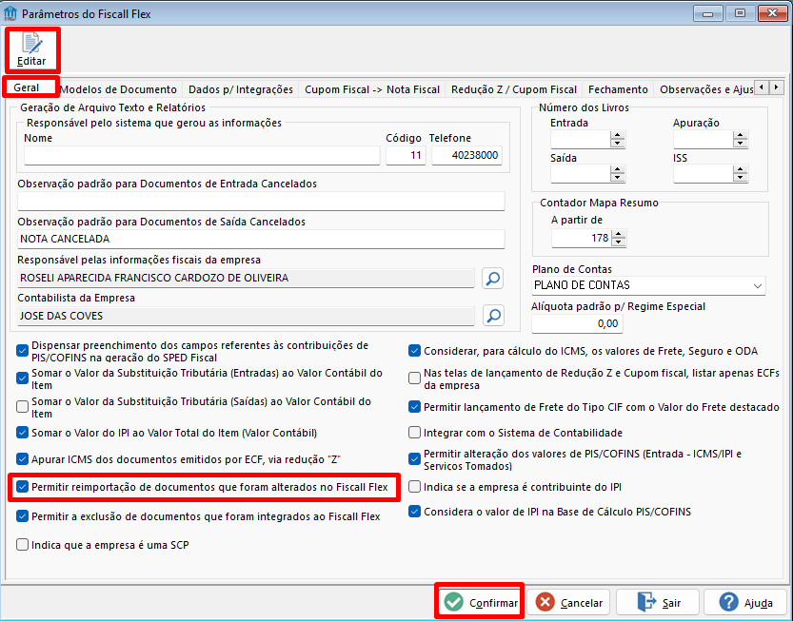Click the Nome input field

(202, 156)
